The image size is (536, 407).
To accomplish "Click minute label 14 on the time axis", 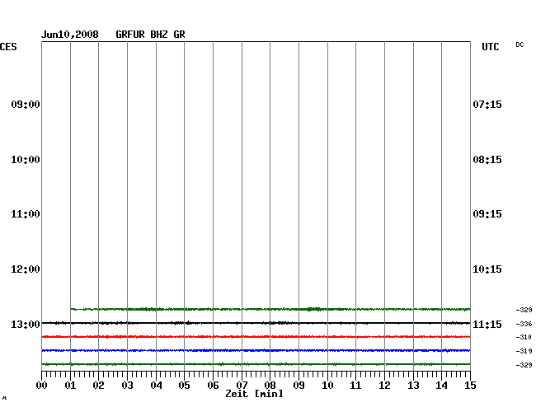I will pos(442,386).
